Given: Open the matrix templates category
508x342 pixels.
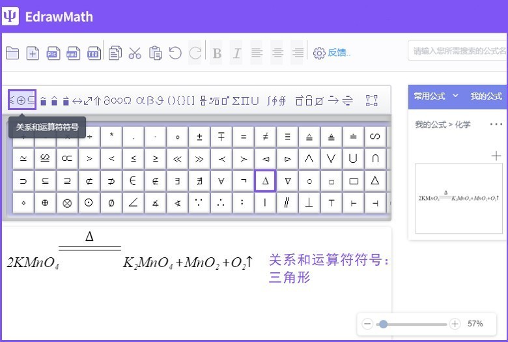Looking at the screenshot, I should tap(372, 100).
